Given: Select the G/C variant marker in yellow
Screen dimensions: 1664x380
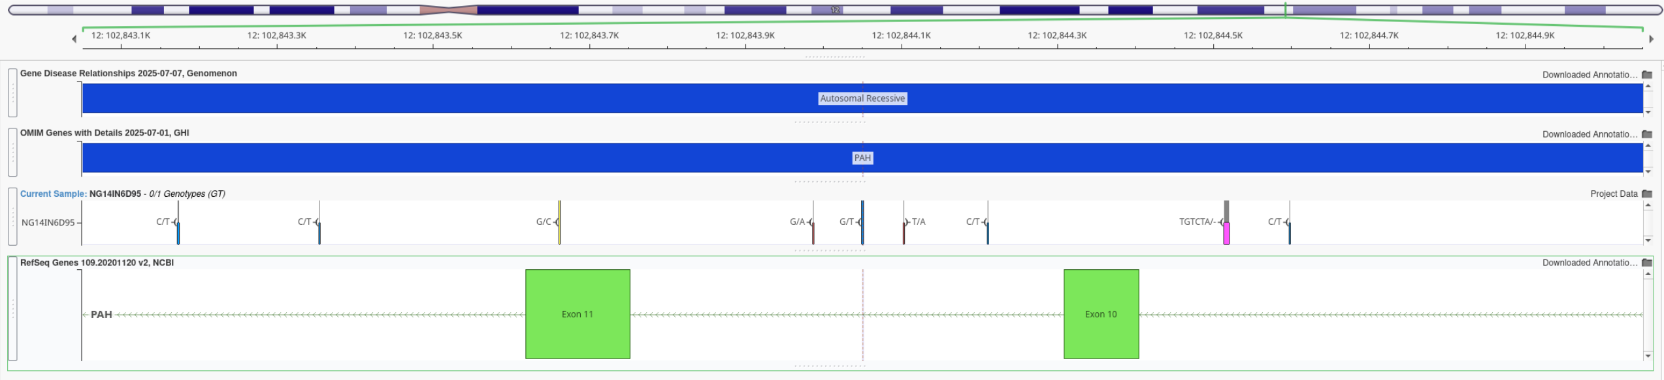Looking at the screenshot, I should point(559,222).
